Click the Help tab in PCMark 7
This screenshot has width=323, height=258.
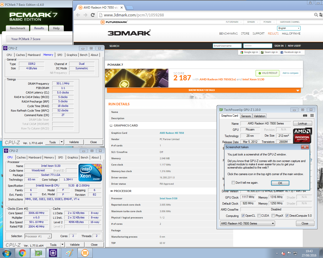click(x=56, y=28)
